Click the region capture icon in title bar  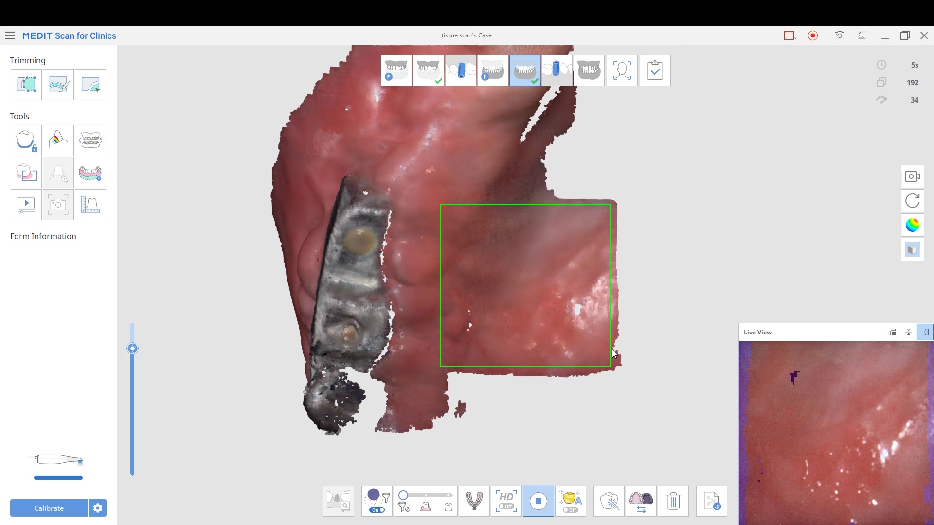coord(790,35)
